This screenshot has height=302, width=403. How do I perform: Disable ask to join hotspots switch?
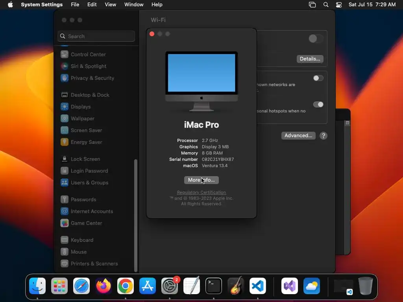click(318, 105)
